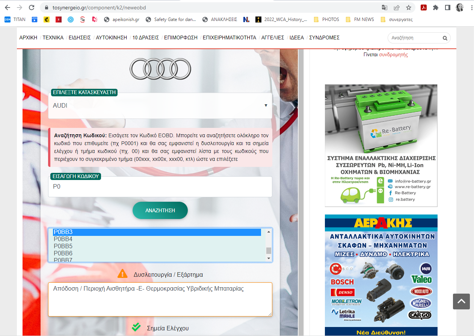This screenshot has height=336, width=474.
Task: Open the ΤΕΧΝΙΚΑ menu item
Action: tap(53, 37)
